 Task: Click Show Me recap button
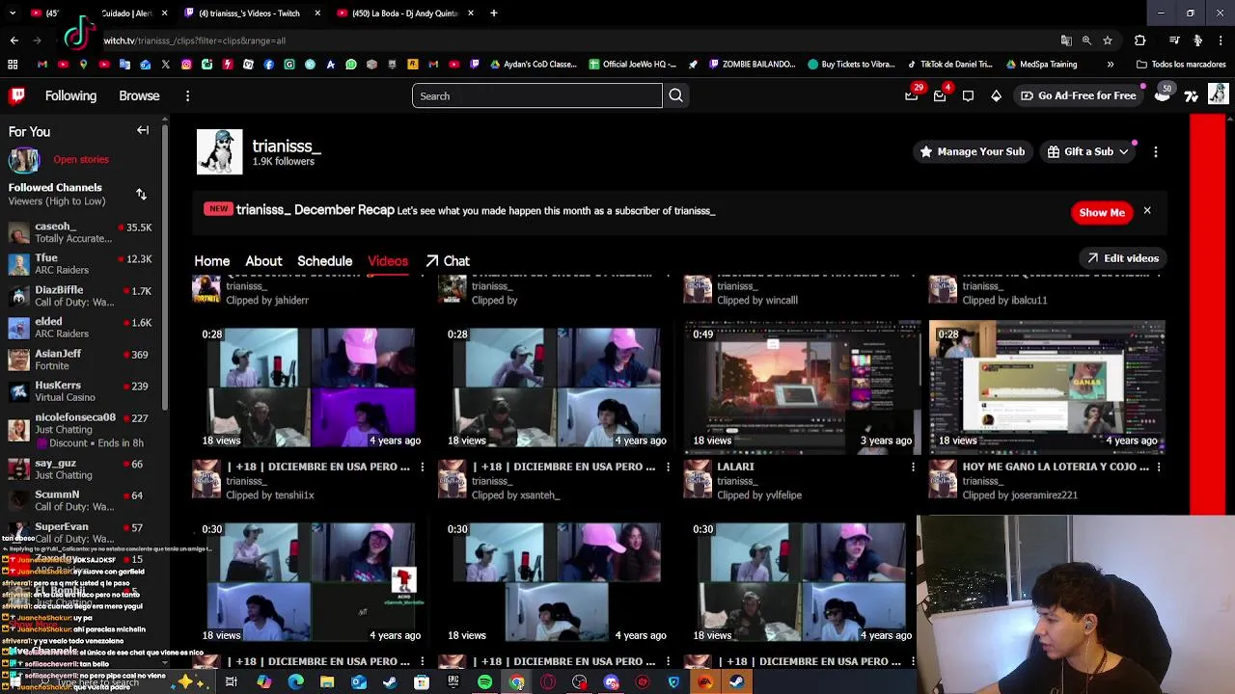tap(1102, 212)
